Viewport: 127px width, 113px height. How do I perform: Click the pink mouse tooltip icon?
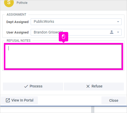[x=63, y=37]
